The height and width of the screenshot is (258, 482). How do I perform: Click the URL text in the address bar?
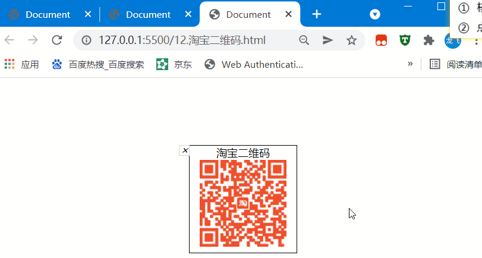182,40
